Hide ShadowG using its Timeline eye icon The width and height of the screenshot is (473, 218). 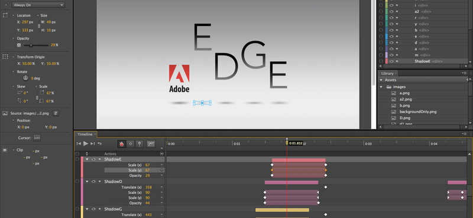[93, 209]
